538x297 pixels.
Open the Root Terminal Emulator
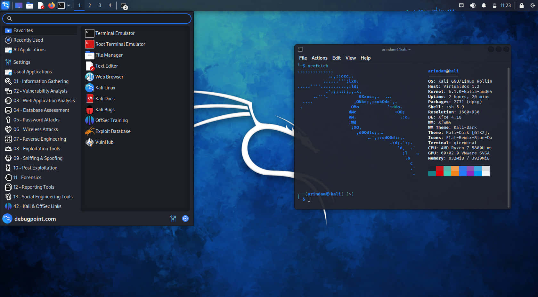tap(120, 44)
